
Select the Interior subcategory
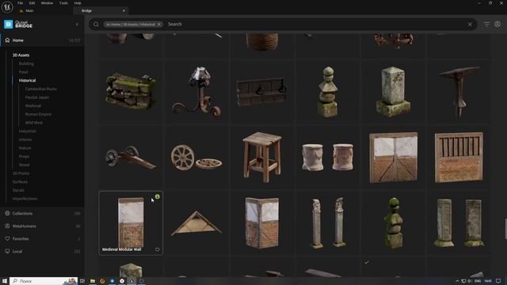tap(25, 139)
